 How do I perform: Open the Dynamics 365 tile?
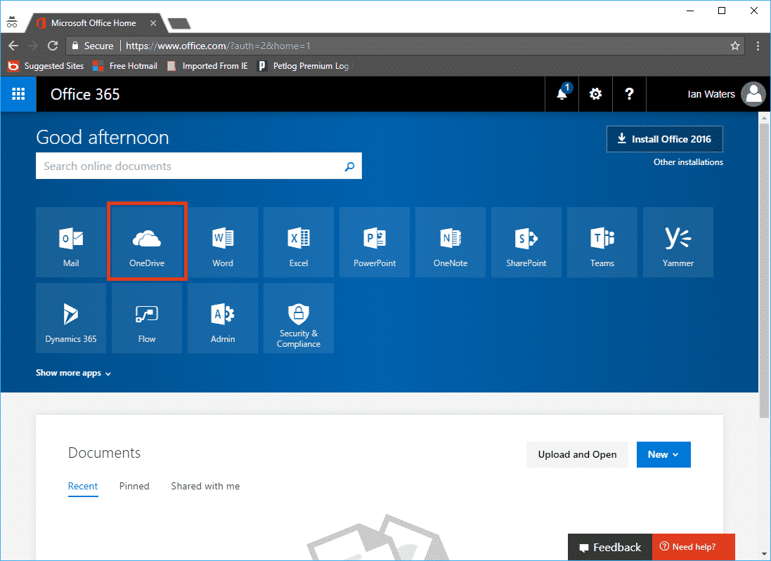[x=71, y=318]
